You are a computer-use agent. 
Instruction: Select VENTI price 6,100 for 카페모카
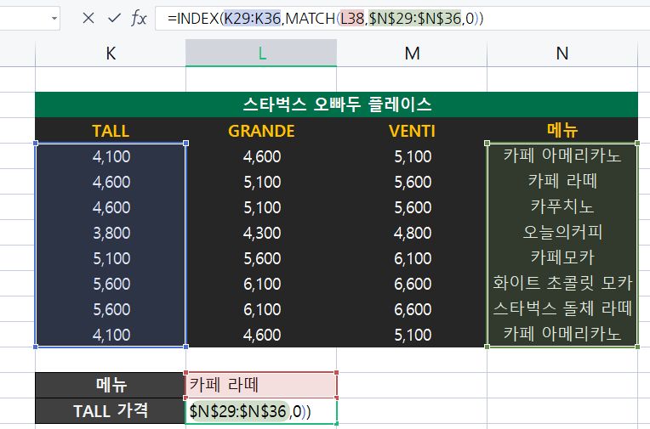tap(412, 258)
